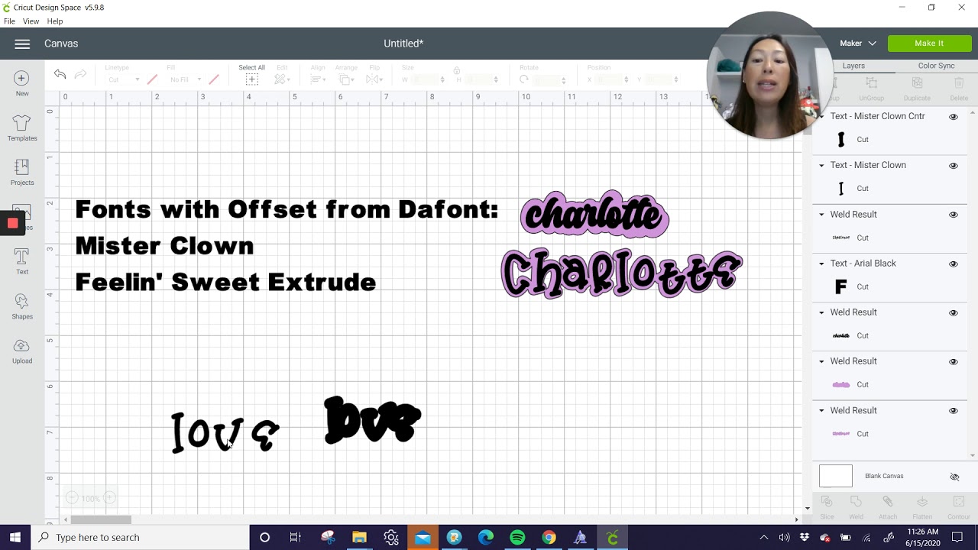Viewport: 978px width, 550px height.
Task: Hide the first Weld Result layer
Action: [x=954, y=215]
